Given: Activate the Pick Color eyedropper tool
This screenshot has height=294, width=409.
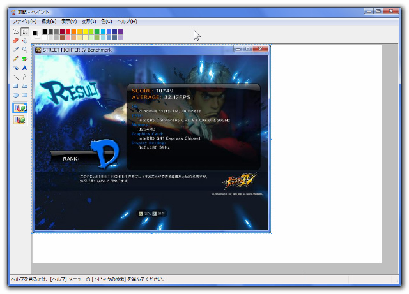Looking at the screenshot, I should click(15, 50).
